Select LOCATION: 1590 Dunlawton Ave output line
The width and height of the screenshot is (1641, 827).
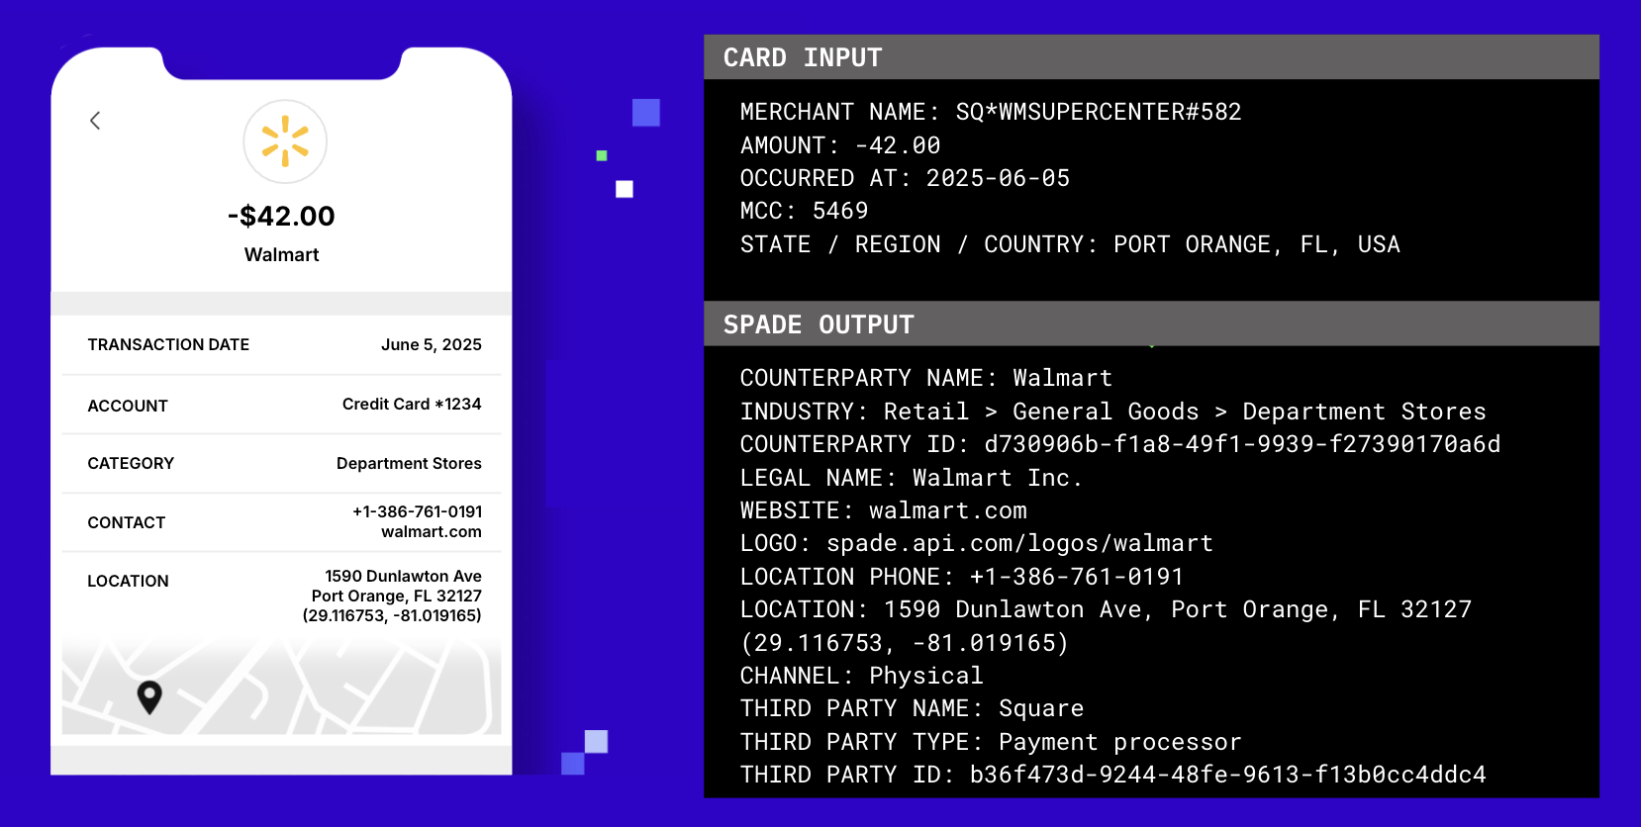click(x=1106, y=609)
